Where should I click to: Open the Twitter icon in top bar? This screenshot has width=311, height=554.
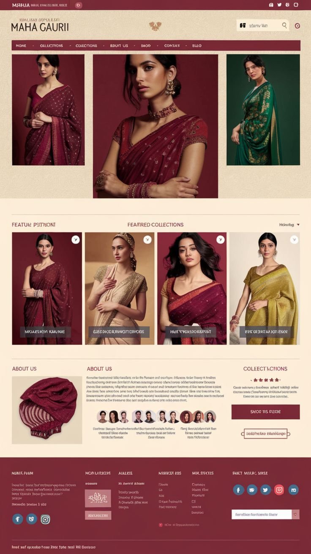coord(279,5)
